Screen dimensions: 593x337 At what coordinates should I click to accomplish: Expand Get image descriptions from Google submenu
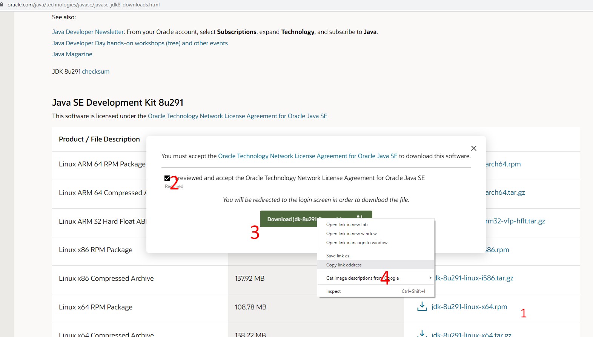point(376,278)
